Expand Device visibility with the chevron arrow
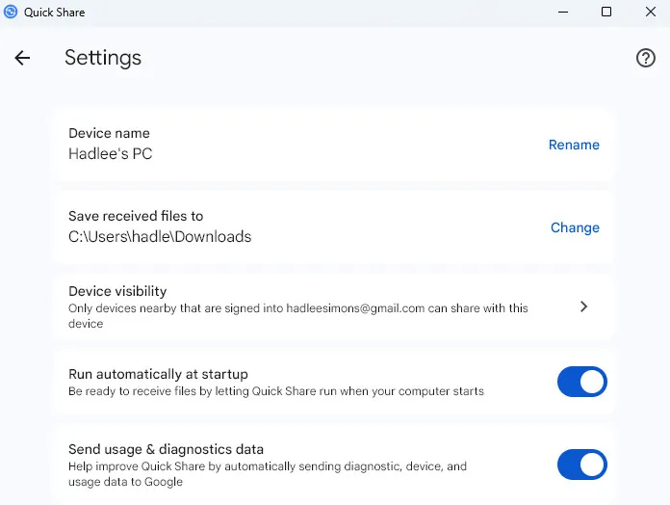 point(583,306)
